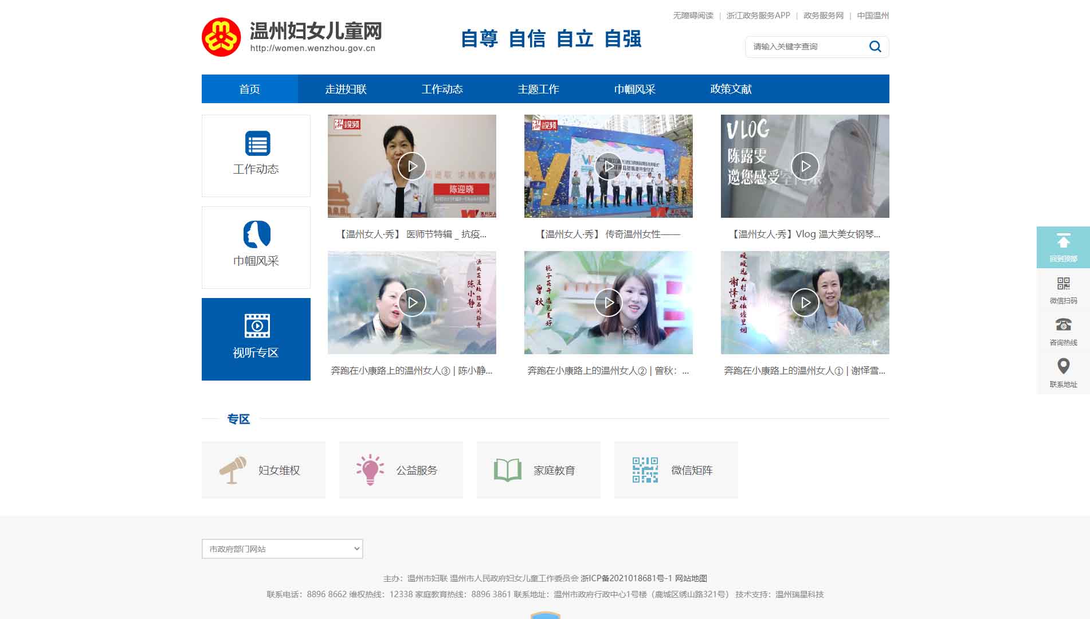Expand the 市政府部门网站 dropdown
1090x619 pixels.
click(x=283, y=549)
